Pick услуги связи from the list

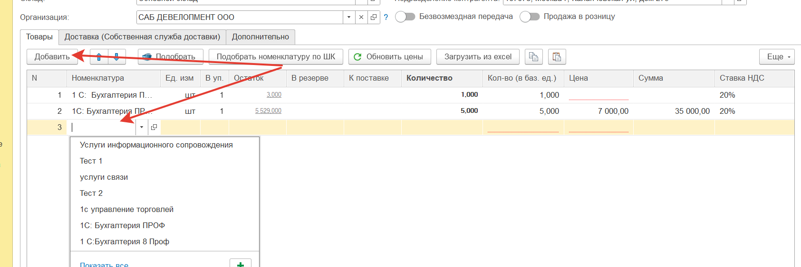point(104,177)
